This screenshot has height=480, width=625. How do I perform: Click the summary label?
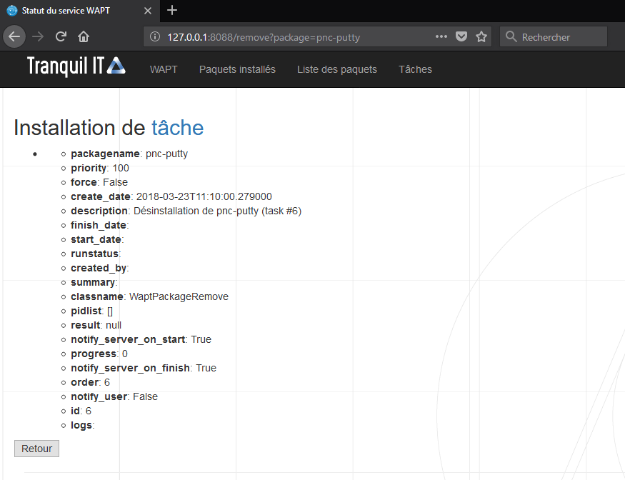coord(94,282)
